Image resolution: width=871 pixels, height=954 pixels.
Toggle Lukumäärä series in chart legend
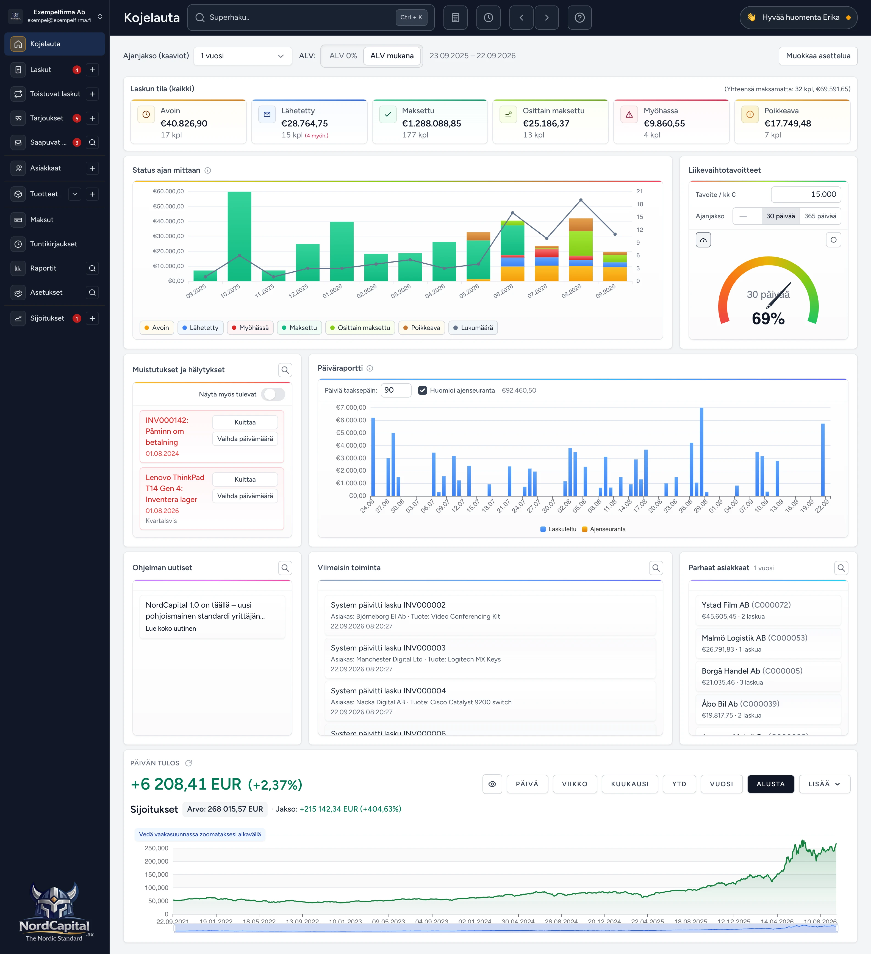tap(473, 328)
